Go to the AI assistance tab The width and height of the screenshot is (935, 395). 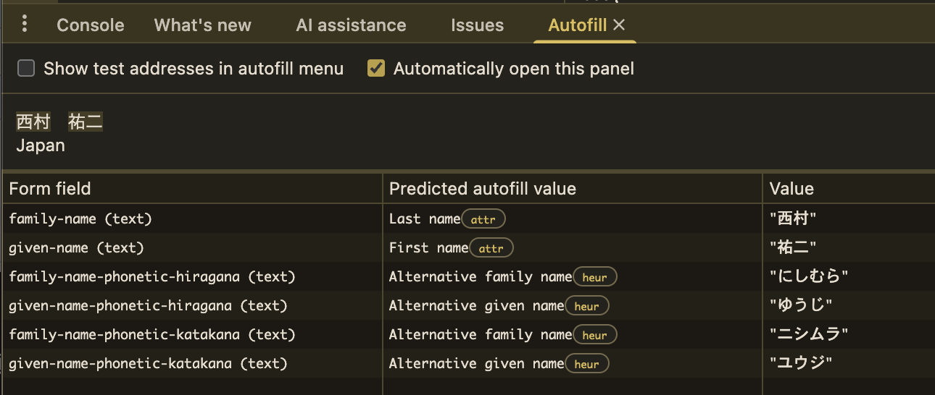pyautogui.click(x=351, y=25)
